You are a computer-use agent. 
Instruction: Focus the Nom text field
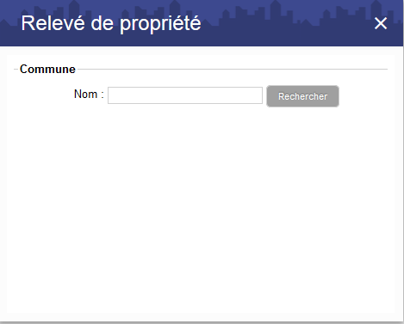185,95
